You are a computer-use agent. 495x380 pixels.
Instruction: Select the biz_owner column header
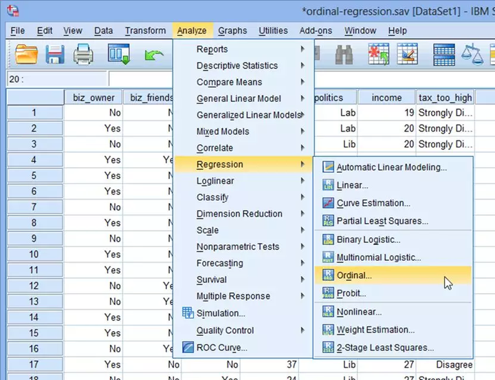pos(93,97)
